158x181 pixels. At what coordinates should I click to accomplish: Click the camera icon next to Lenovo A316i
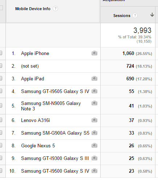[x=94, y=120]
